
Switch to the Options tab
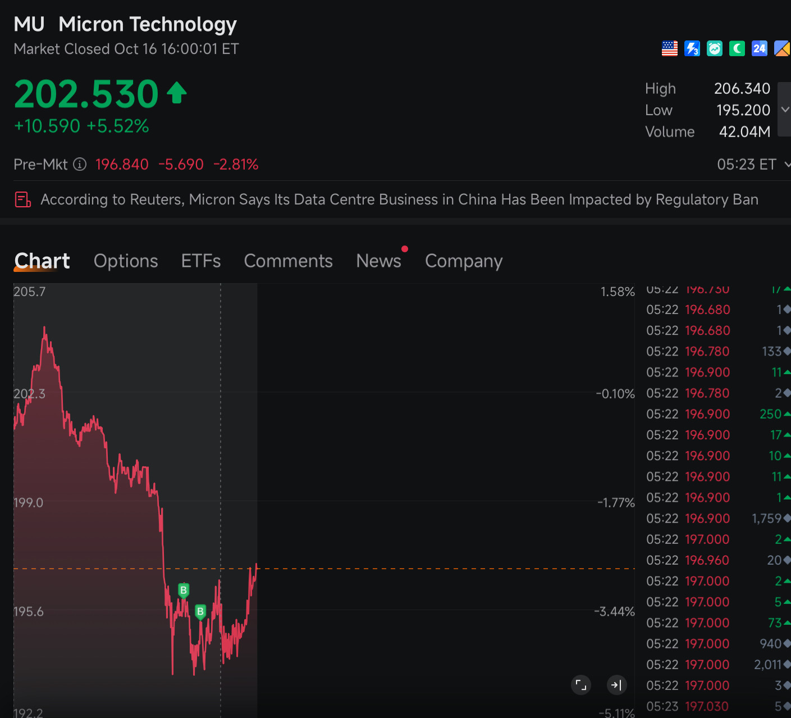tap(126, 261)
